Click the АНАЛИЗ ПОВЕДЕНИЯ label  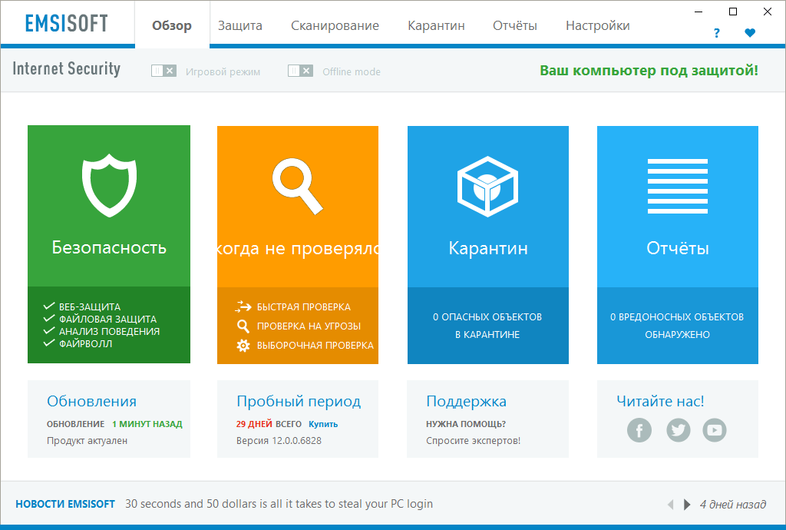pyautogui.click(x=109, y=331)
